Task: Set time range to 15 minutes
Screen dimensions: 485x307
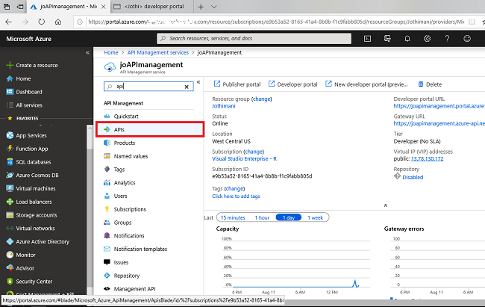Action: click(x=233, y=218)
